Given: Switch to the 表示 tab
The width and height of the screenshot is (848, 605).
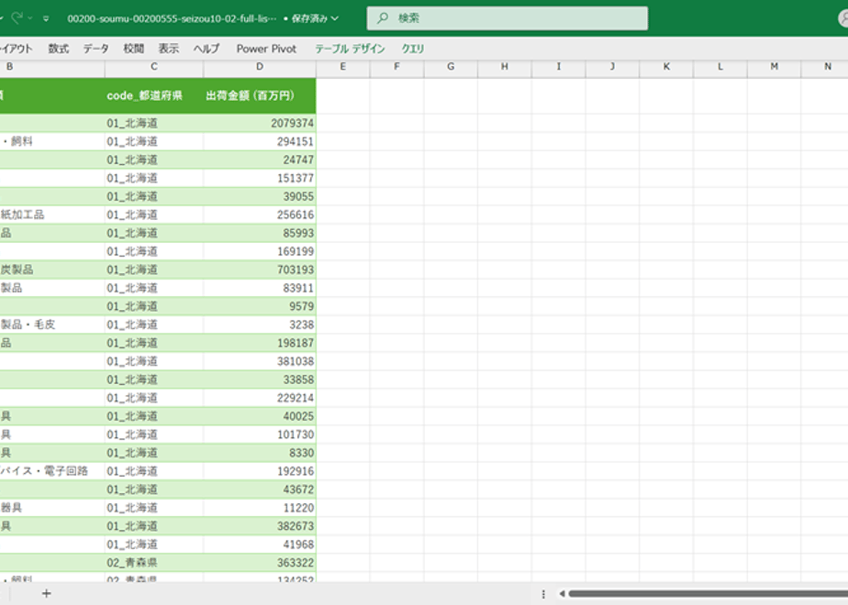Looking at the screenshot, I should (168, 49).
